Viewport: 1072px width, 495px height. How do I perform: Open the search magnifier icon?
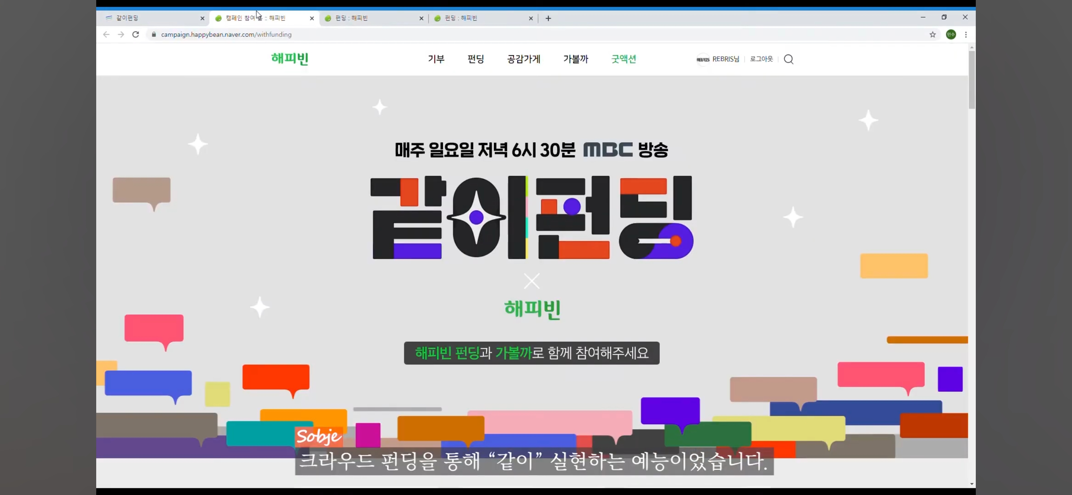coord(788,59)
